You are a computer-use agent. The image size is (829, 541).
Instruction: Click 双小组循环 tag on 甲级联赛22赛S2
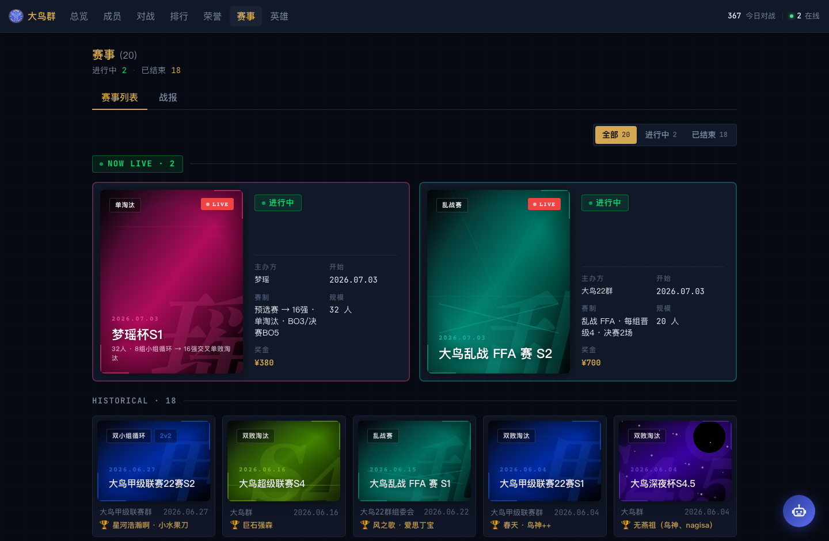pyautogui.click(x=129, y=436)
